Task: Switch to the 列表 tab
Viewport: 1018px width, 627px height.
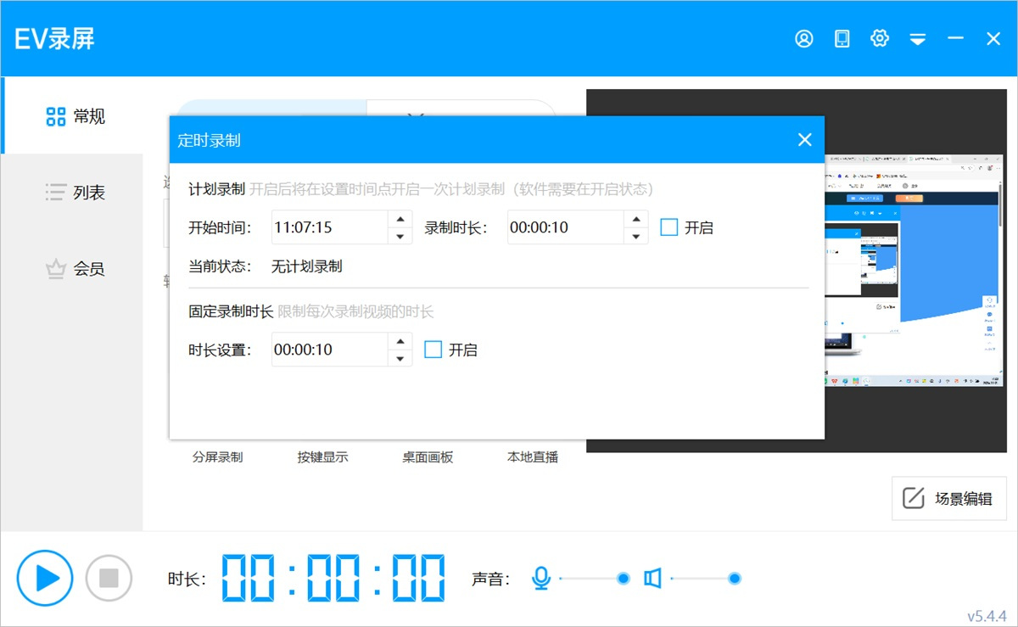Action: [75, 193]
